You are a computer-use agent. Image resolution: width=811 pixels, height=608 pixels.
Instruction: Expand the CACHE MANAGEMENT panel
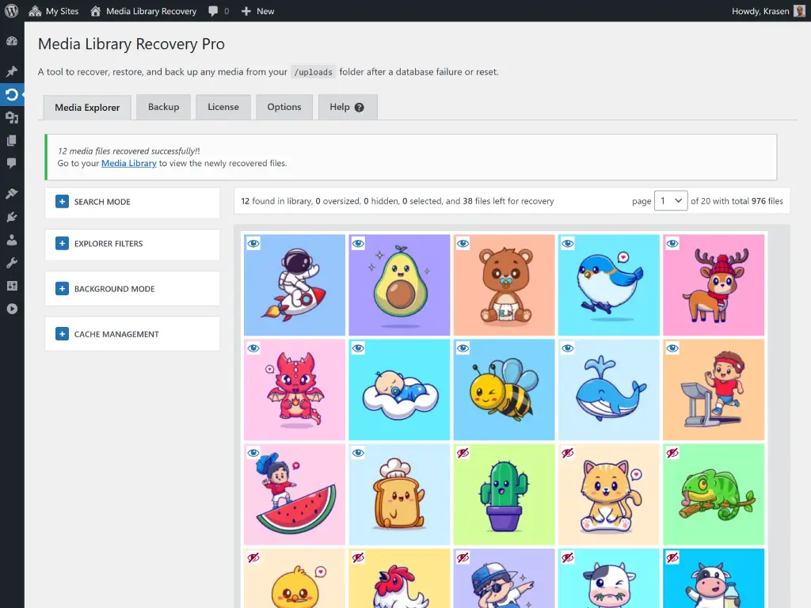[x=62, y=334]
